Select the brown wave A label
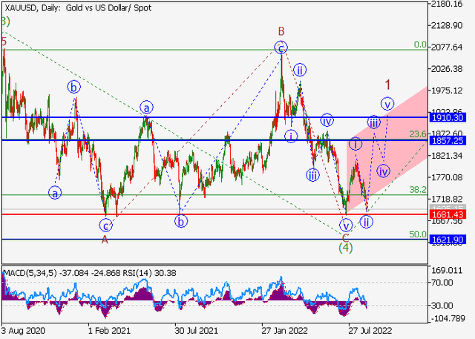This screenshot has width=475, height=339. [105, 240]
